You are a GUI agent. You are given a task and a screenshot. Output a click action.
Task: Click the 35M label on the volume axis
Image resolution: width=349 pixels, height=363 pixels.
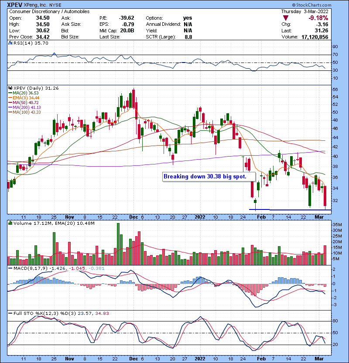point(337,225)
